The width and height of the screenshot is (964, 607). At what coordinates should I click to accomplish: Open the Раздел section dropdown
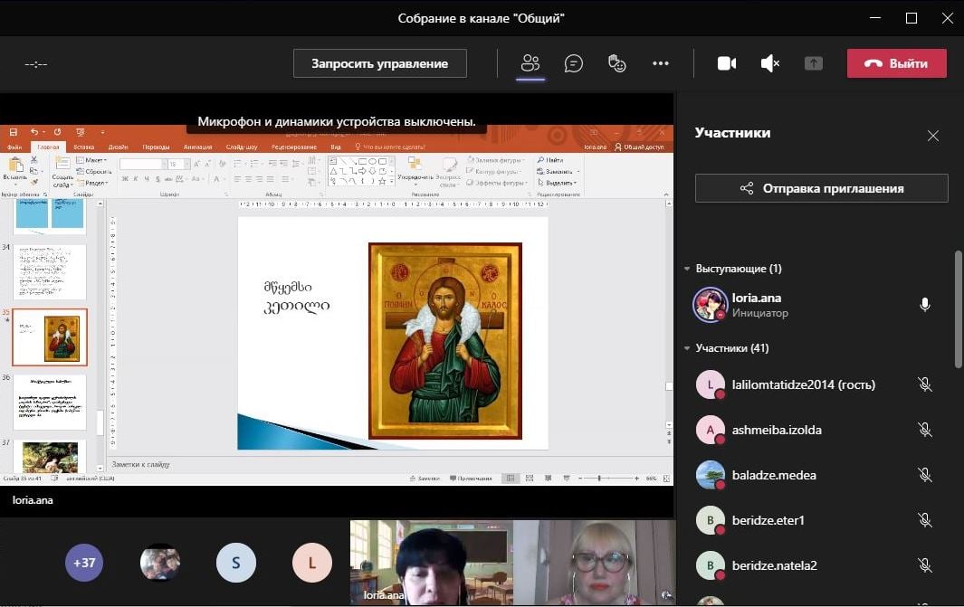coord(92,183)
